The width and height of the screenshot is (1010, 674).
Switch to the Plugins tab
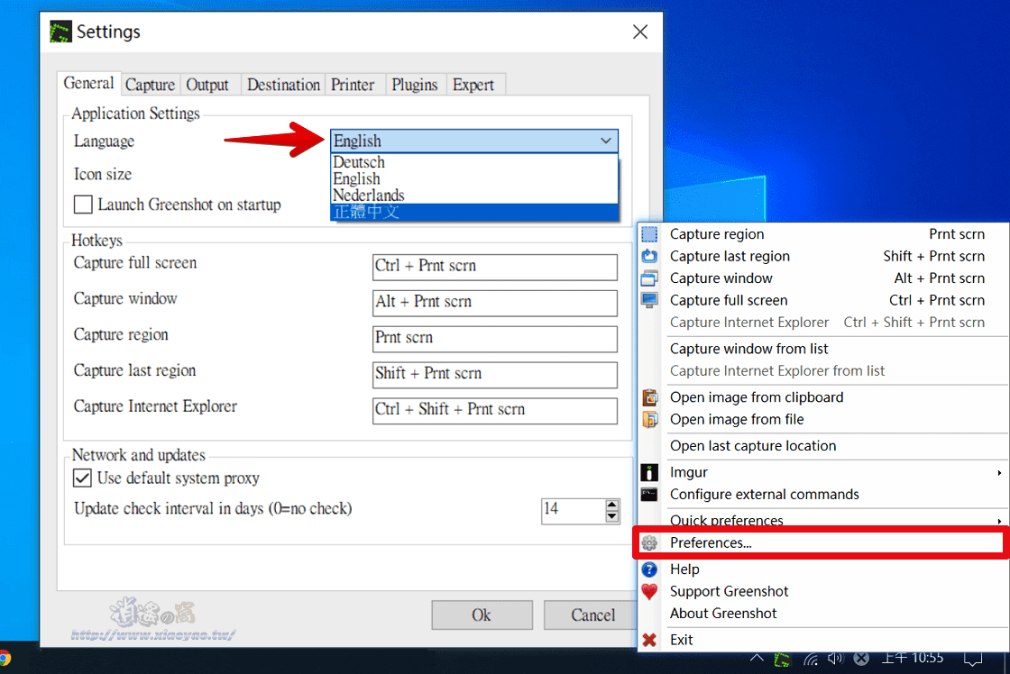pos(414,85)
